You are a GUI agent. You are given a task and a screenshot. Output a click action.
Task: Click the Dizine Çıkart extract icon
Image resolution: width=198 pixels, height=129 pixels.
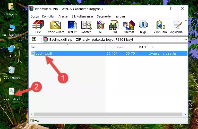pos(55,27)
